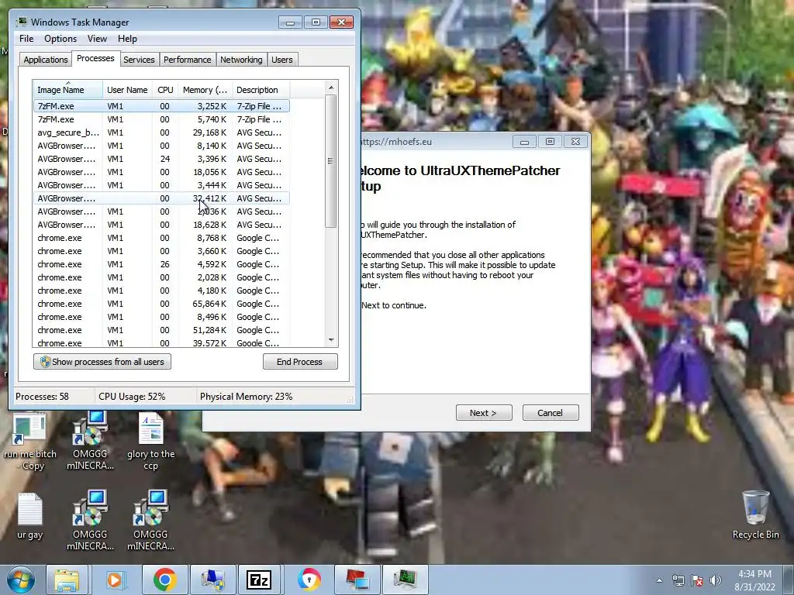Switch to the Users tab
This screenshot has height=595, width=794.
[x=281, y=60]
